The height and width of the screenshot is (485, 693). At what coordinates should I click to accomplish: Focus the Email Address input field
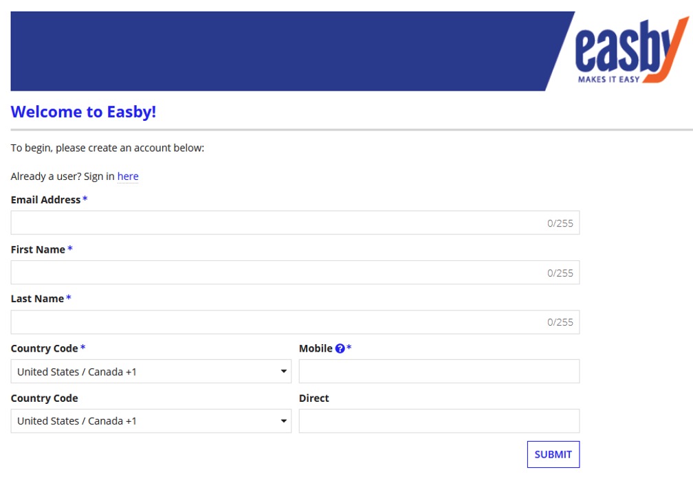(x=295, y=223)
